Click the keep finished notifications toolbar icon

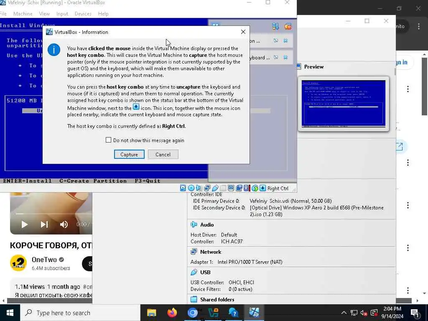(275, 26)
